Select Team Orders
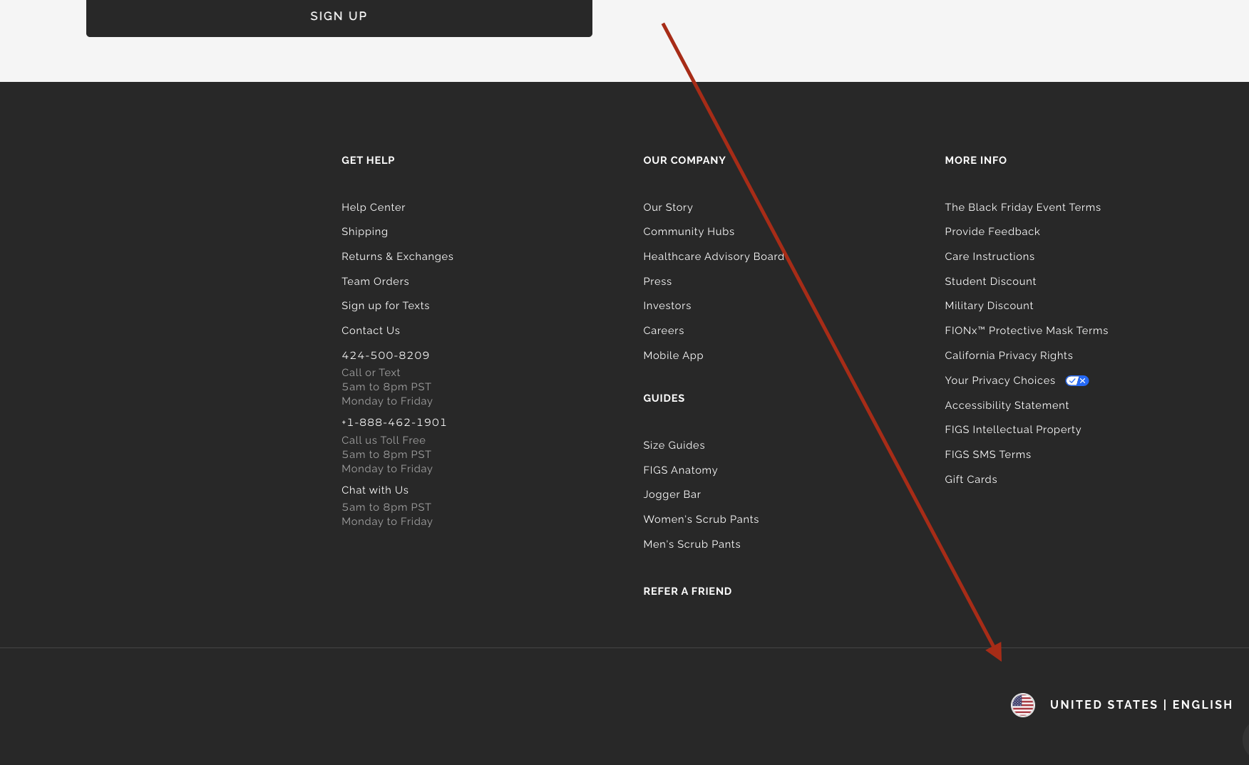Screen dimensions: 1249x765 click(375, 281)
